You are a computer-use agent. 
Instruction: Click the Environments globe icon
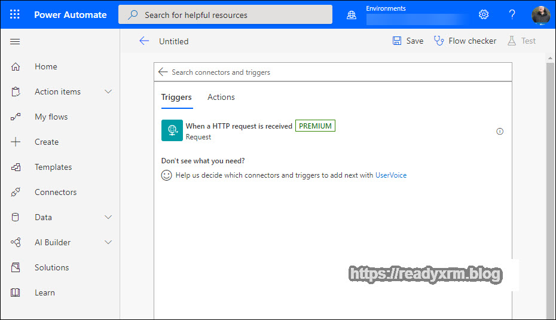[x=352, y=15]
